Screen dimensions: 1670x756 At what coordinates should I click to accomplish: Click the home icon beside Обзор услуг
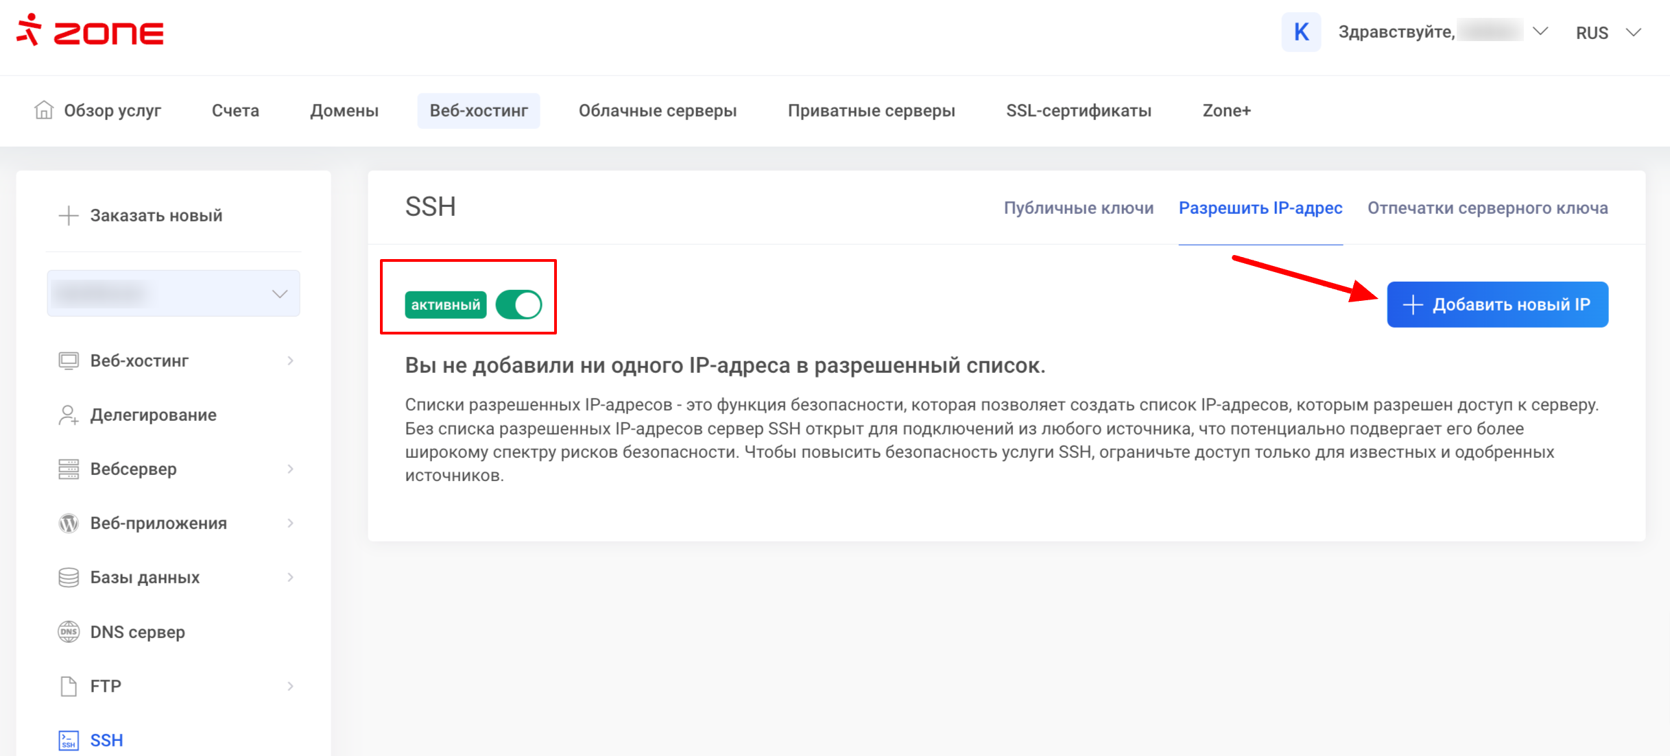[x=44, y=110]
